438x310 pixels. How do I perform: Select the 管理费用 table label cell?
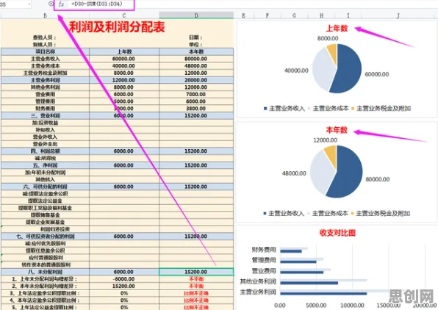coord(46,101)
